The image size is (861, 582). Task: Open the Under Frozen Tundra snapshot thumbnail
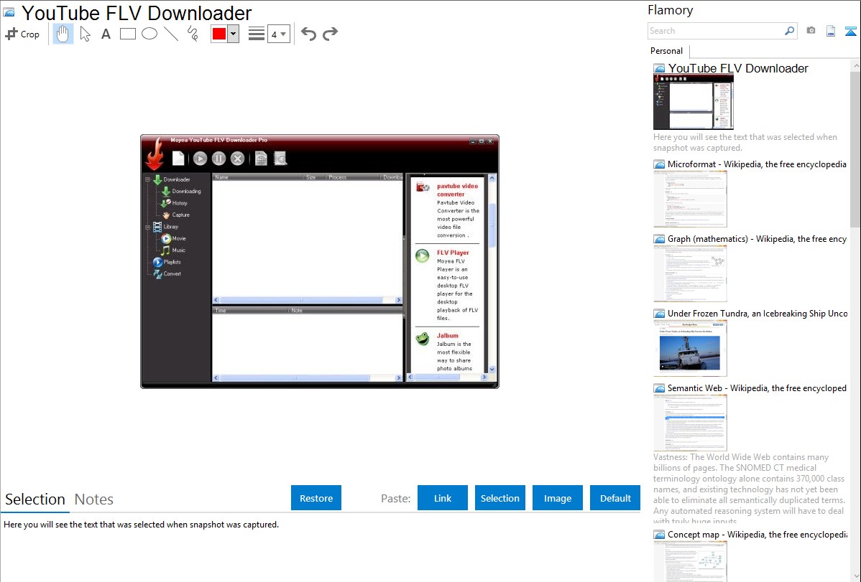coord(690,348)
